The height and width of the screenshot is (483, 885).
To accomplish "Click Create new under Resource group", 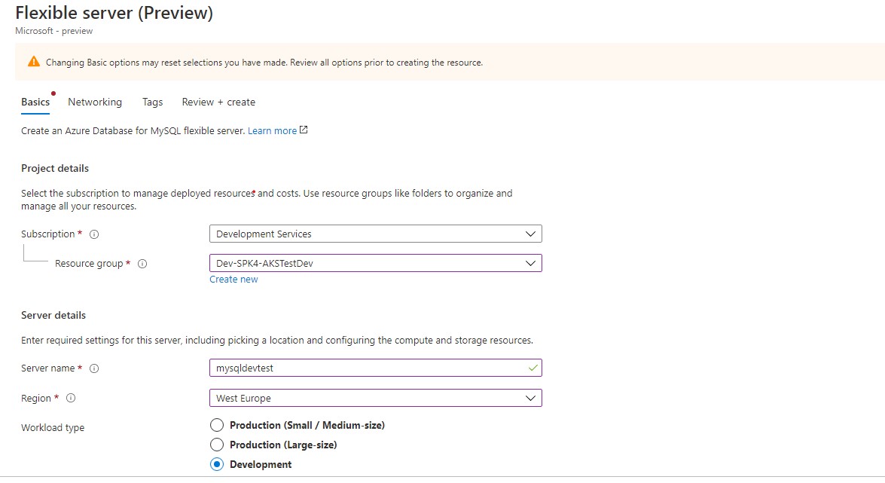I will (233, 279).
